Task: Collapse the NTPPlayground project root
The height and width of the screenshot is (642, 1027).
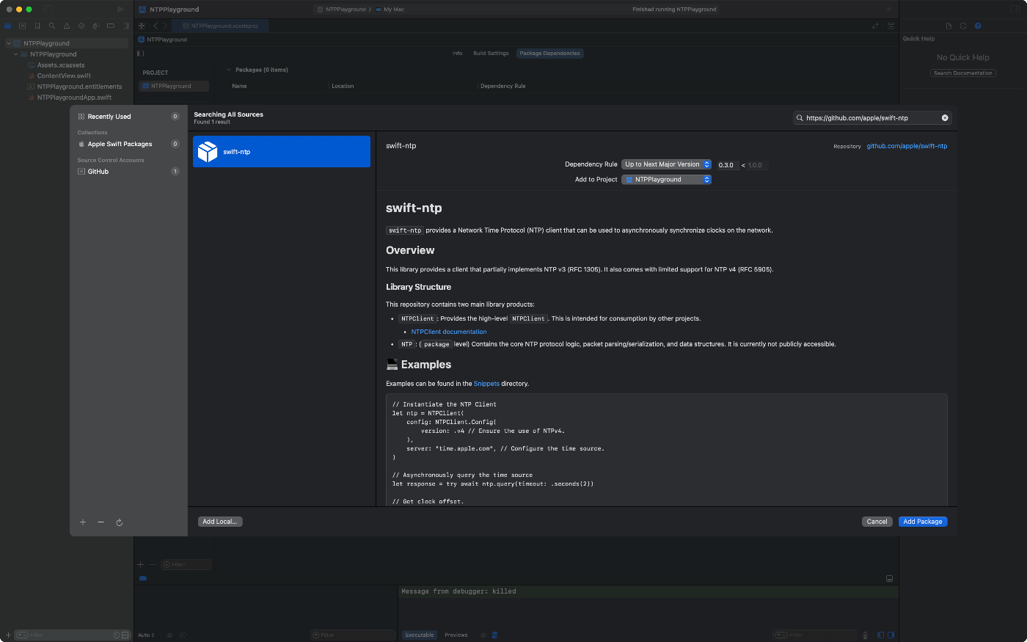Action: [x=9, y=43]
